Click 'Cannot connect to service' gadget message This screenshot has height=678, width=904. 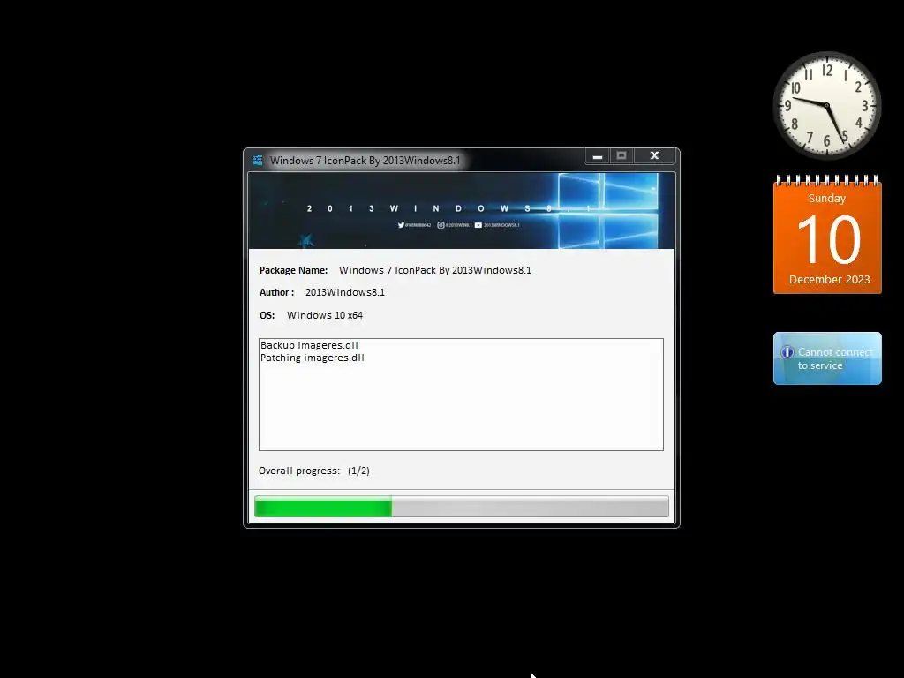click(835, 358)
